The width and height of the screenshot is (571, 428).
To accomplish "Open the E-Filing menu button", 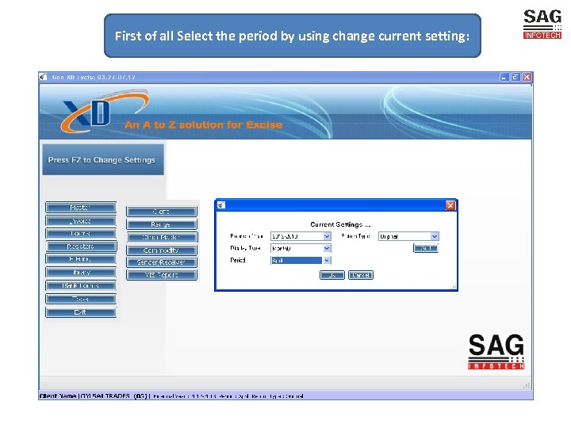I will 81,259.
